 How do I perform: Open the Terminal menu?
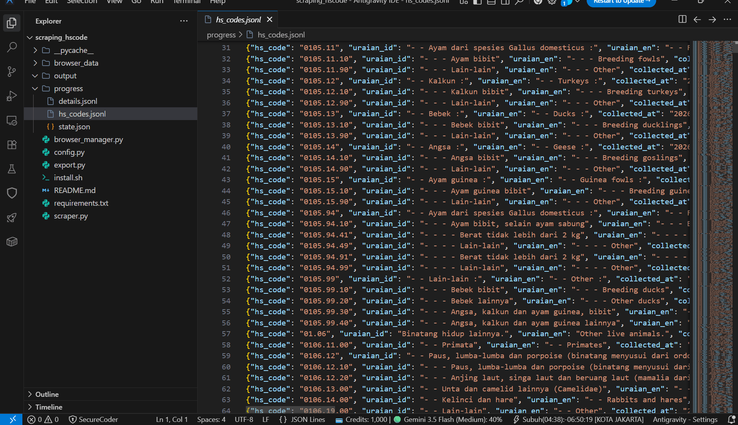[187, 2]
